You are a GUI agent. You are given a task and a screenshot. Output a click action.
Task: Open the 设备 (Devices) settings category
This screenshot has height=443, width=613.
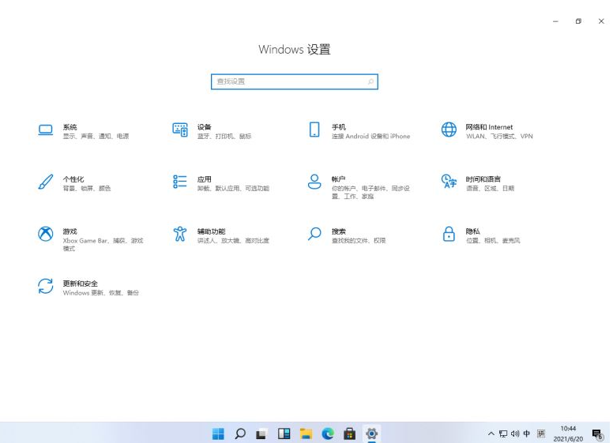(204, 127)
